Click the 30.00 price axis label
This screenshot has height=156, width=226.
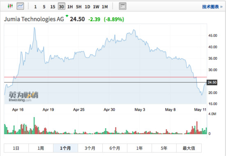coord(213,70)
